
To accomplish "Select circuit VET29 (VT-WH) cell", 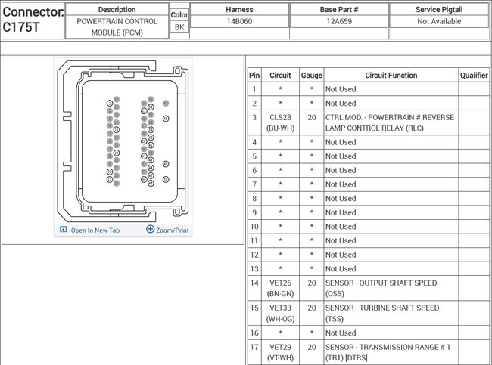I will coord(280,352).
